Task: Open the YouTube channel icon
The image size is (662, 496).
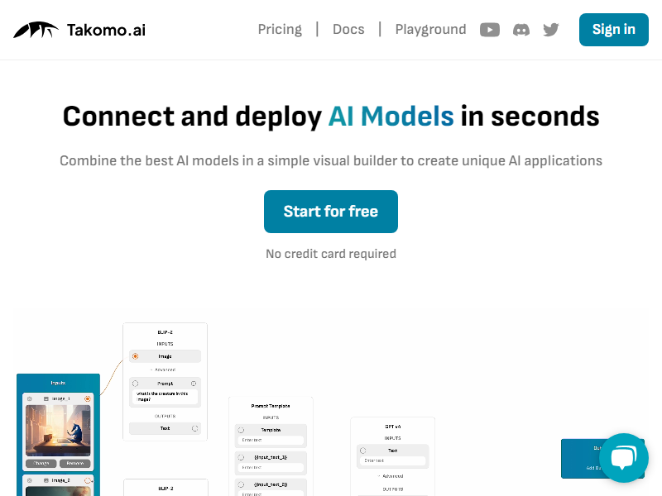Action: tap(490, 30)
